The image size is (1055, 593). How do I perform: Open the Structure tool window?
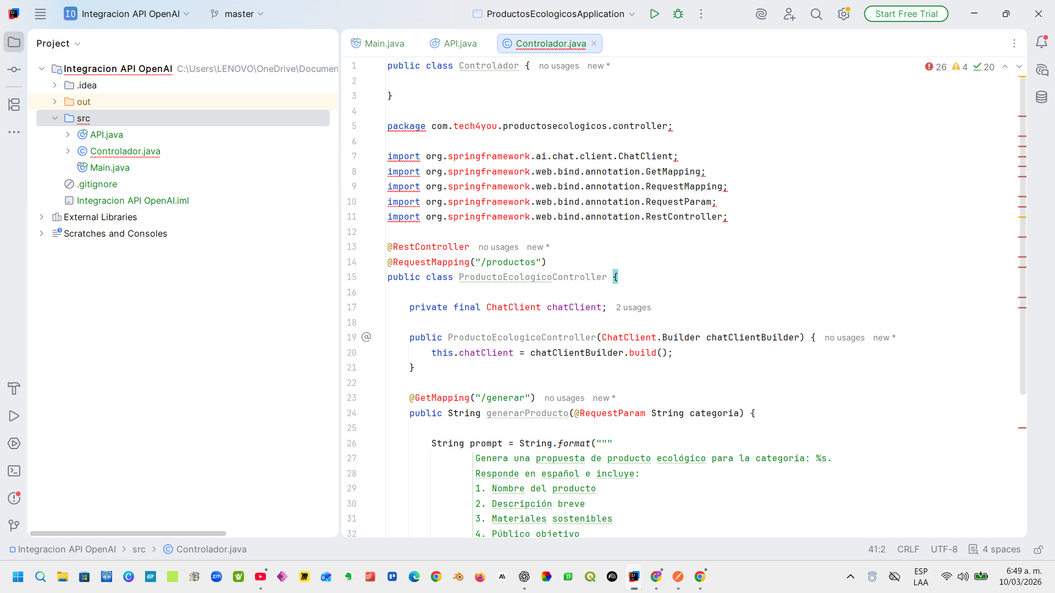(x=14, y=104)
